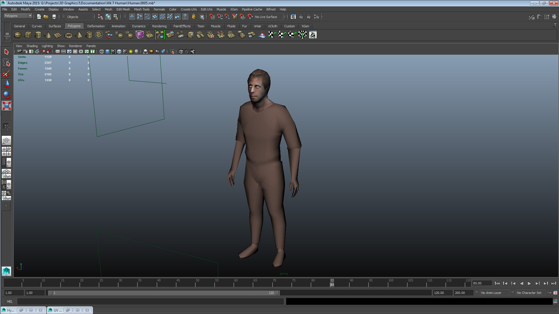Select the Lasso selection tool
Screen dimensions: 559x314
tap(6, 63)
